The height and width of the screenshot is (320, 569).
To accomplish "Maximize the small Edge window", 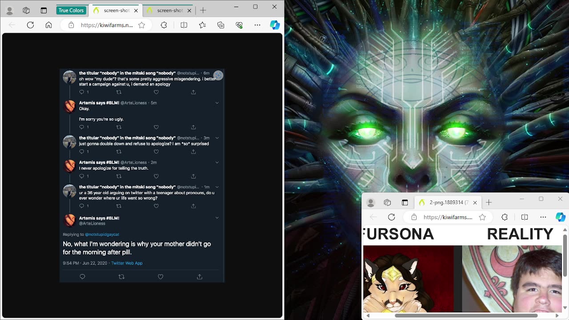I will 541,199.
